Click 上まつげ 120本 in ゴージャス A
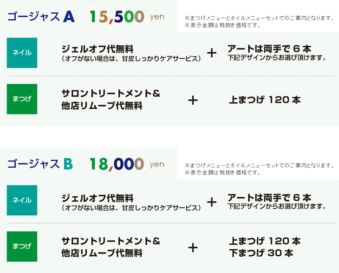 (x=265, y=100)
